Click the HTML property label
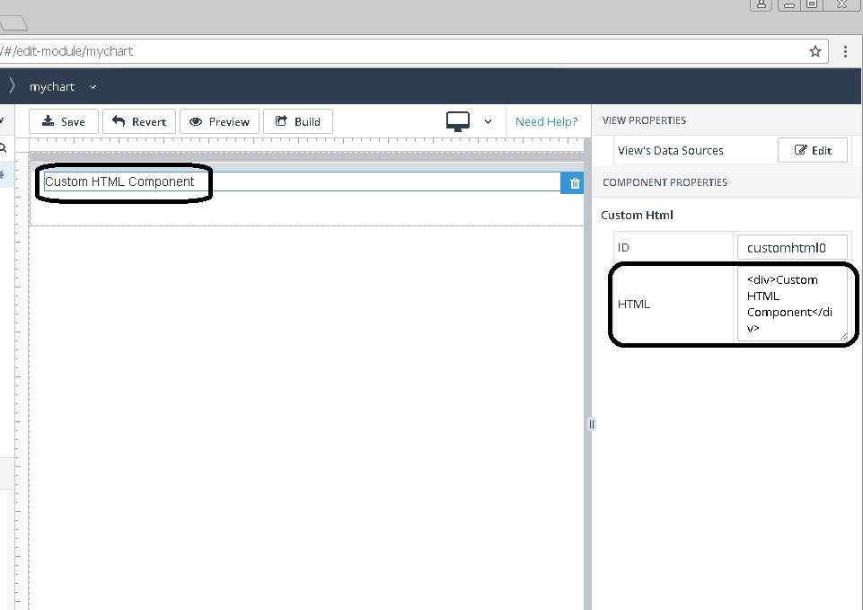 tap(633, 304)
